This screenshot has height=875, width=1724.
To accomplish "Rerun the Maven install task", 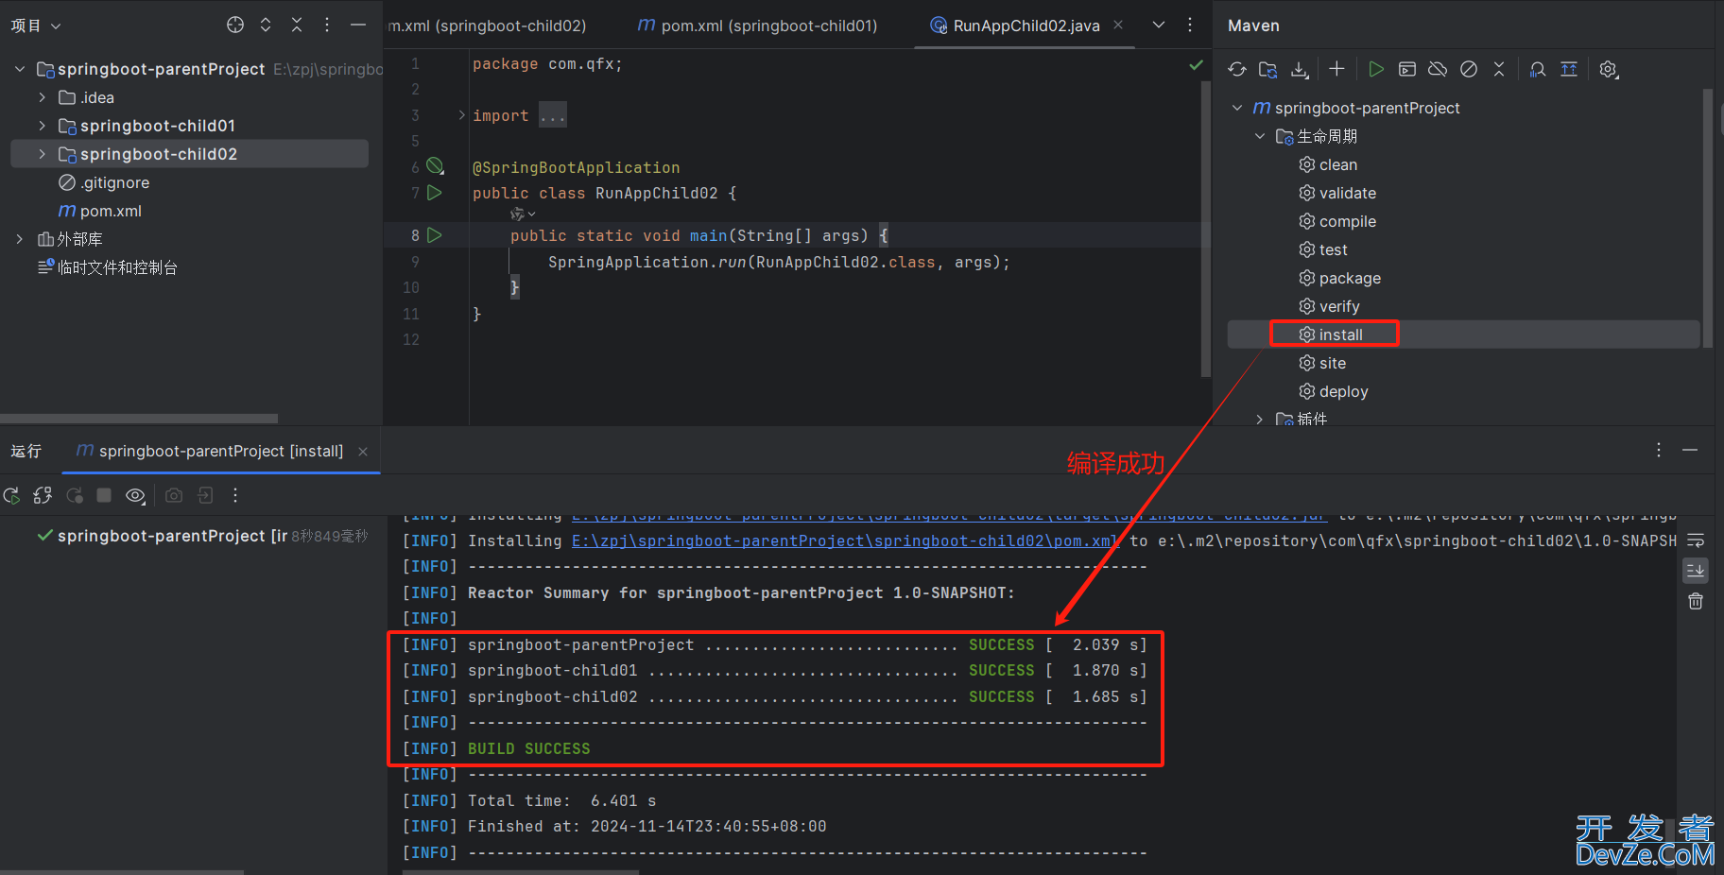I will pos(11,495).
